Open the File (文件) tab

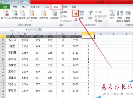(5, 7)
